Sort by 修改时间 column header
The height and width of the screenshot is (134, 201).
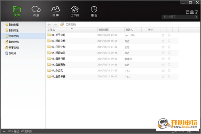[x=111, y=30]
